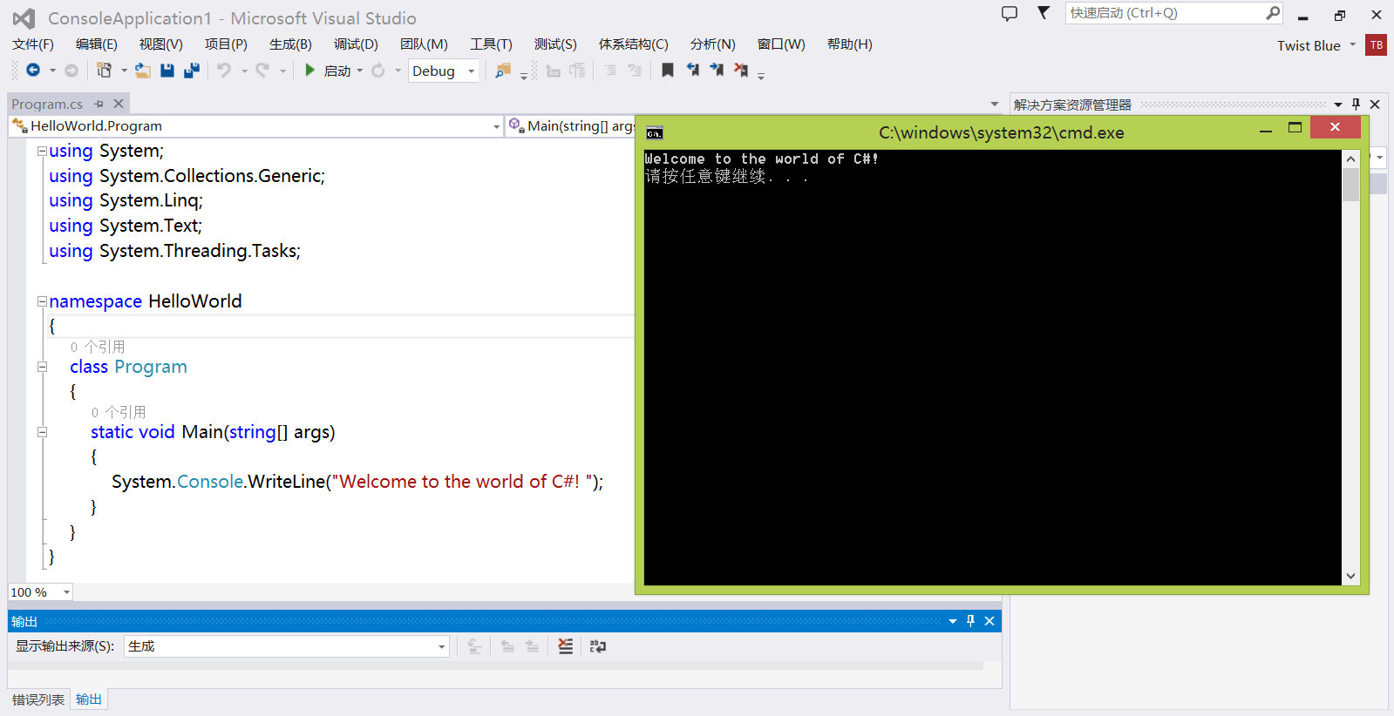Click the Save All toolbar icon
This screenshot has width=1394, height=716.
tap(192, 71)
